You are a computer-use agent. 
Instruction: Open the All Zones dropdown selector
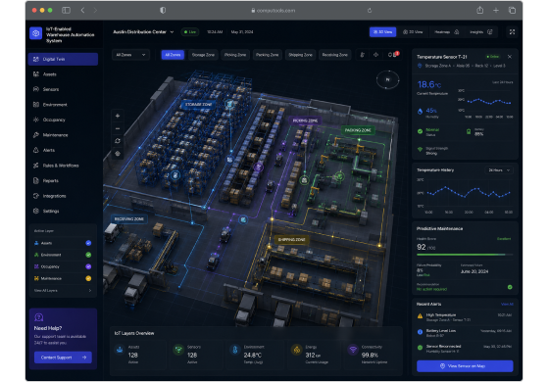click(x=130, y=55)
